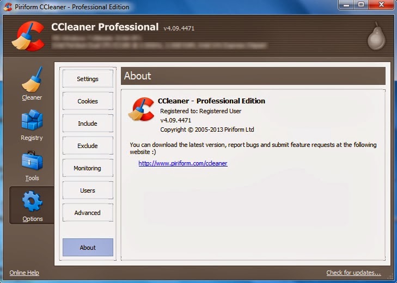Screen dimensions: 397x283
Task: Minimize the CCleaner window
Action: [346, 5]
